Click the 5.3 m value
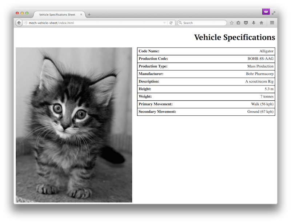Viewport: 291px width, 223px height. [x=269, y=89]
